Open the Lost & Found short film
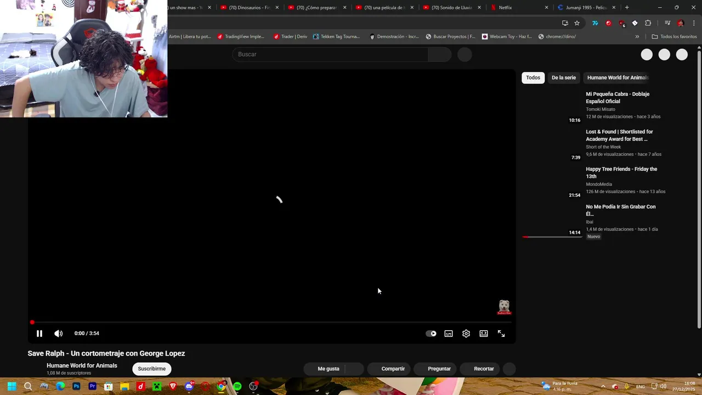The width and height of the screenshot is (702, 395). [619, 136]
